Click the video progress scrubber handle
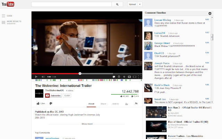The width and height of the screenshot is (222, 139). point(80,73)
